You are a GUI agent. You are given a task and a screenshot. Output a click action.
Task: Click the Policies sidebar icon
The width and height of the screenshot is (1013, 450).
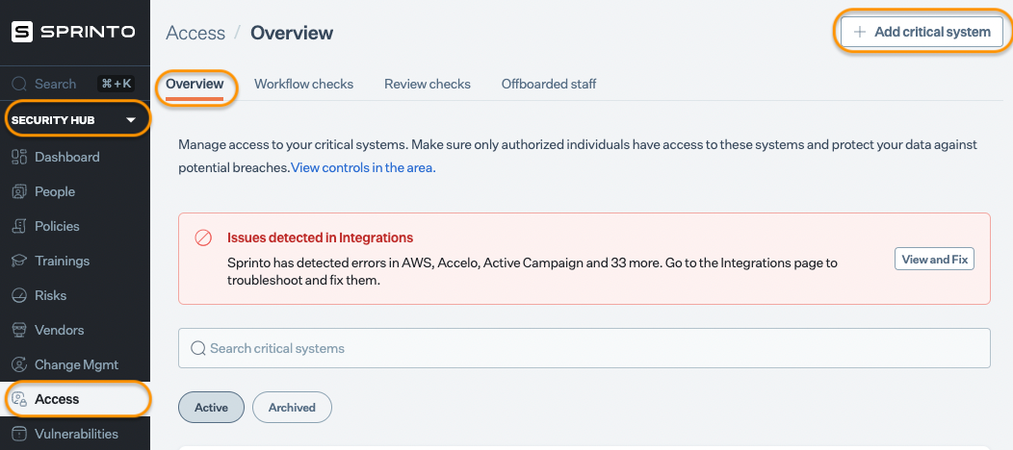click(19, 226)
